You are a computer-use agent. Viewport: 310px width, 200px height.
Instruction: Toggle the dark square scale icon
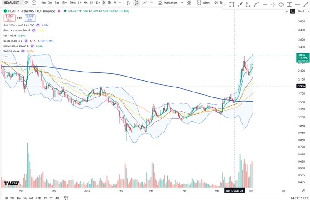click(x=293, y=11)
